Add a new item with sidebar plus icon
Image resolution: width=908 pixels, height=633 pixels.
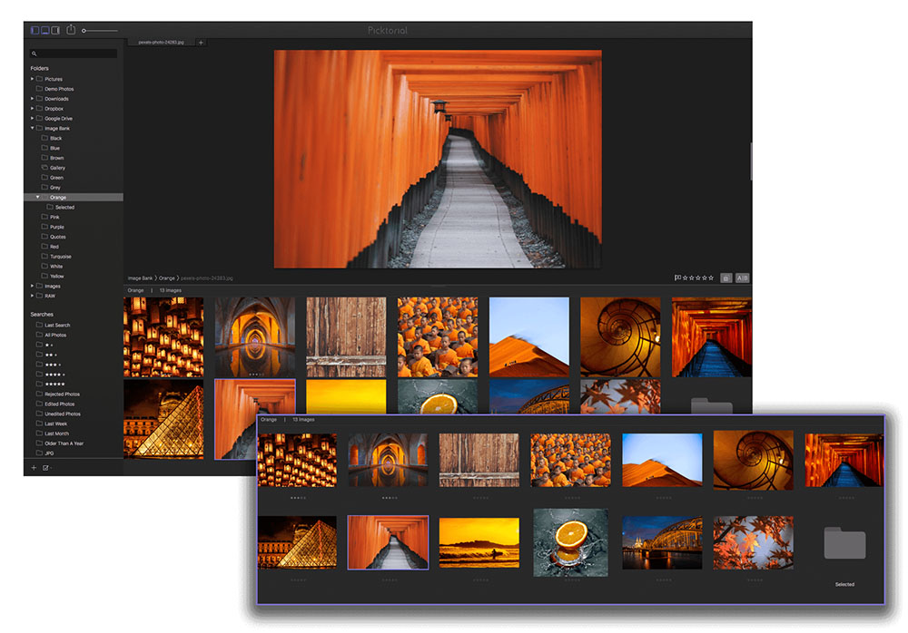coord(34,468)
